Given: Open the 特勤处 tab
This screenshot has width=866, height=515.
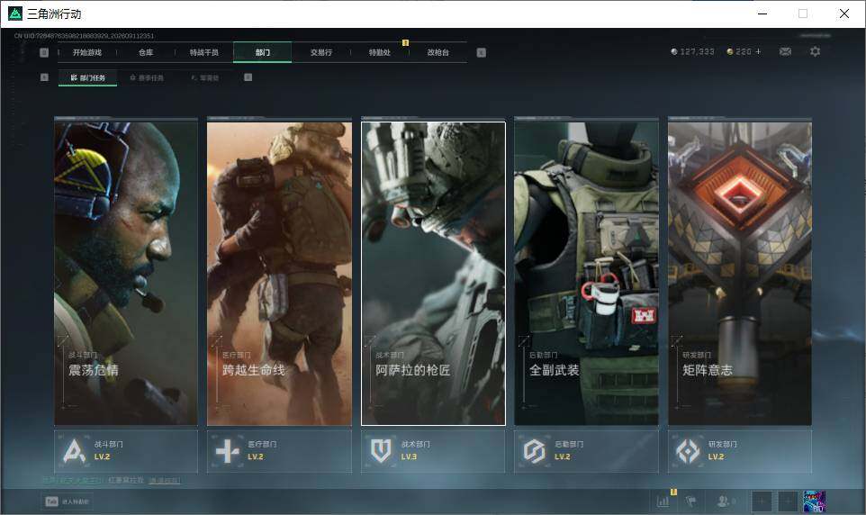Looking at the screenshot, I should point(379,52).
